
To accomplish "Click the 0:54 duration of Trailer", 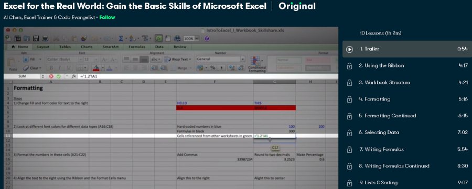I will pyautogui.click(x=462, y=49).
